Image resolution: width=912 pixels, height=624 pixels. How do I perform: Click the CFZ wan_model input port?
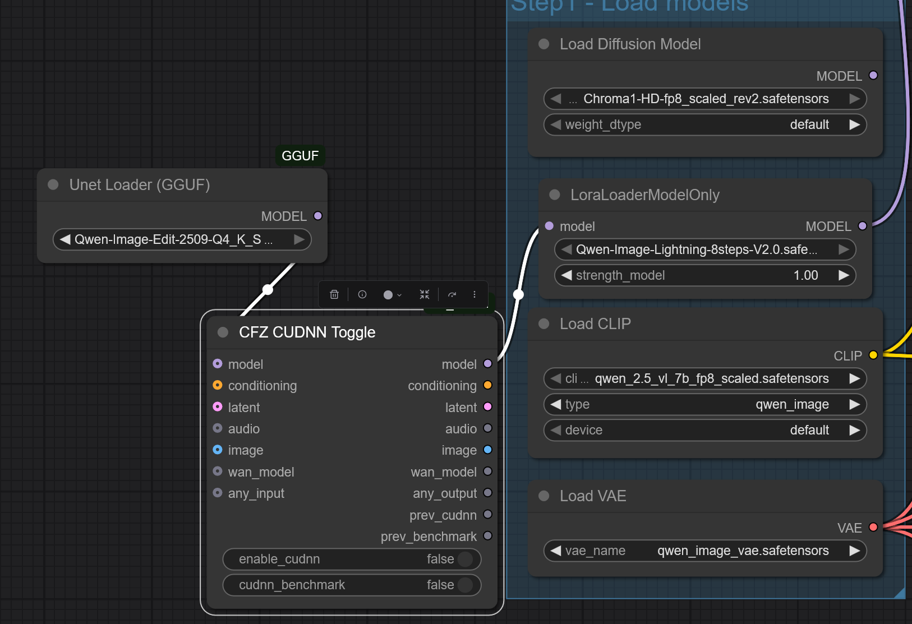click(x=218, y=471)
